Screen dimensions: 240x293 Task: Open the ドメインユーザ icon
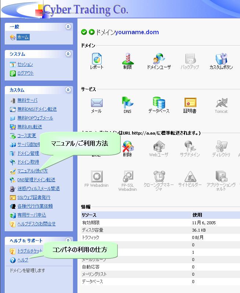159,61
